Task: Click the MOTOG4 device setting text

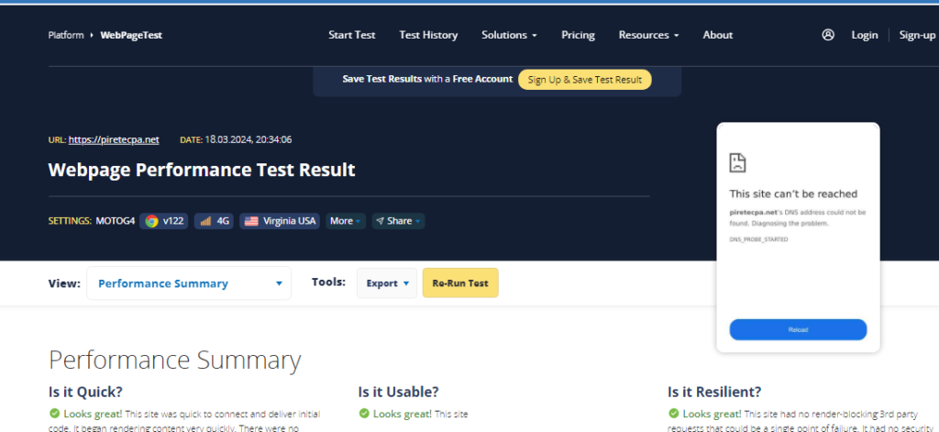Action: pyautogui.click(x=115, y=221)
